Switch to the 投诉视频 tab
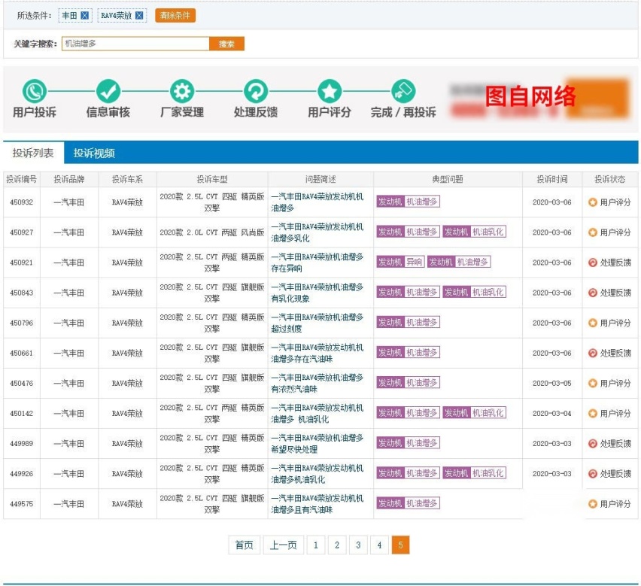The image size is (641, 586). pos(94,153)
